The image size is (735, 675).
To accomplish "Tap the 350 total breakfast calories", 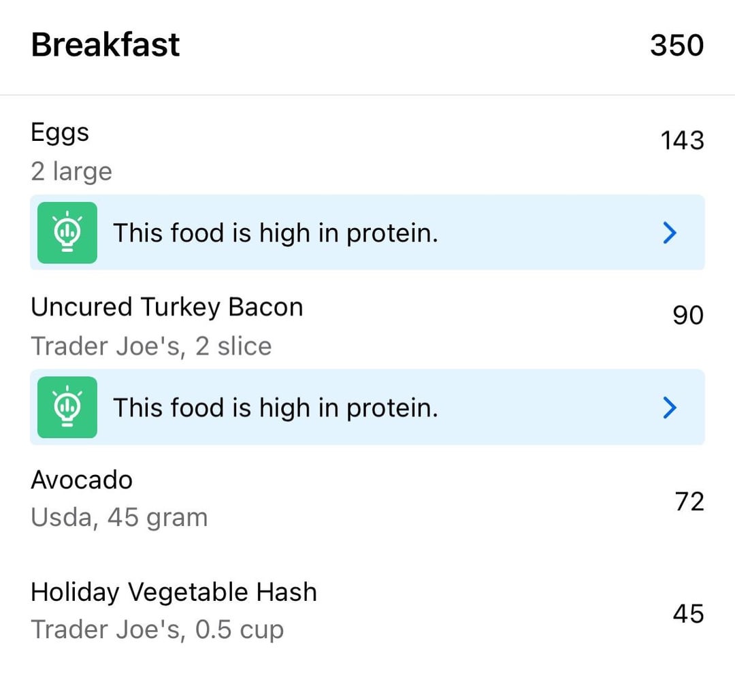I will point(677,46).
